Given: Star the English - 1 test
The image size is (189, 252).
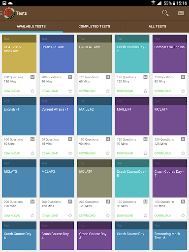Looking at the screenshot, I should coord(32,153).
